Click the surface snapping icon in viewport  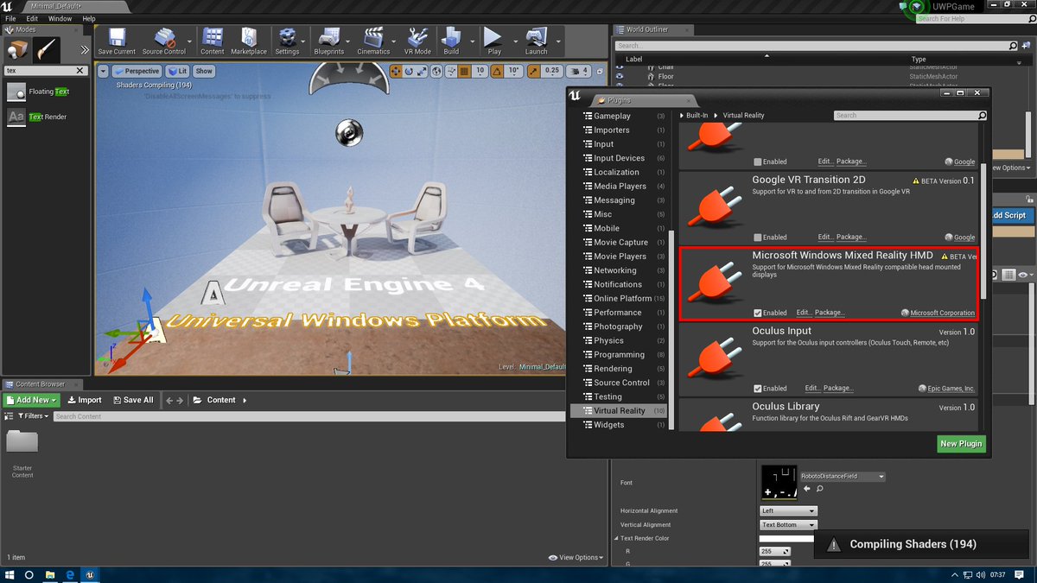tap(451, 72)
